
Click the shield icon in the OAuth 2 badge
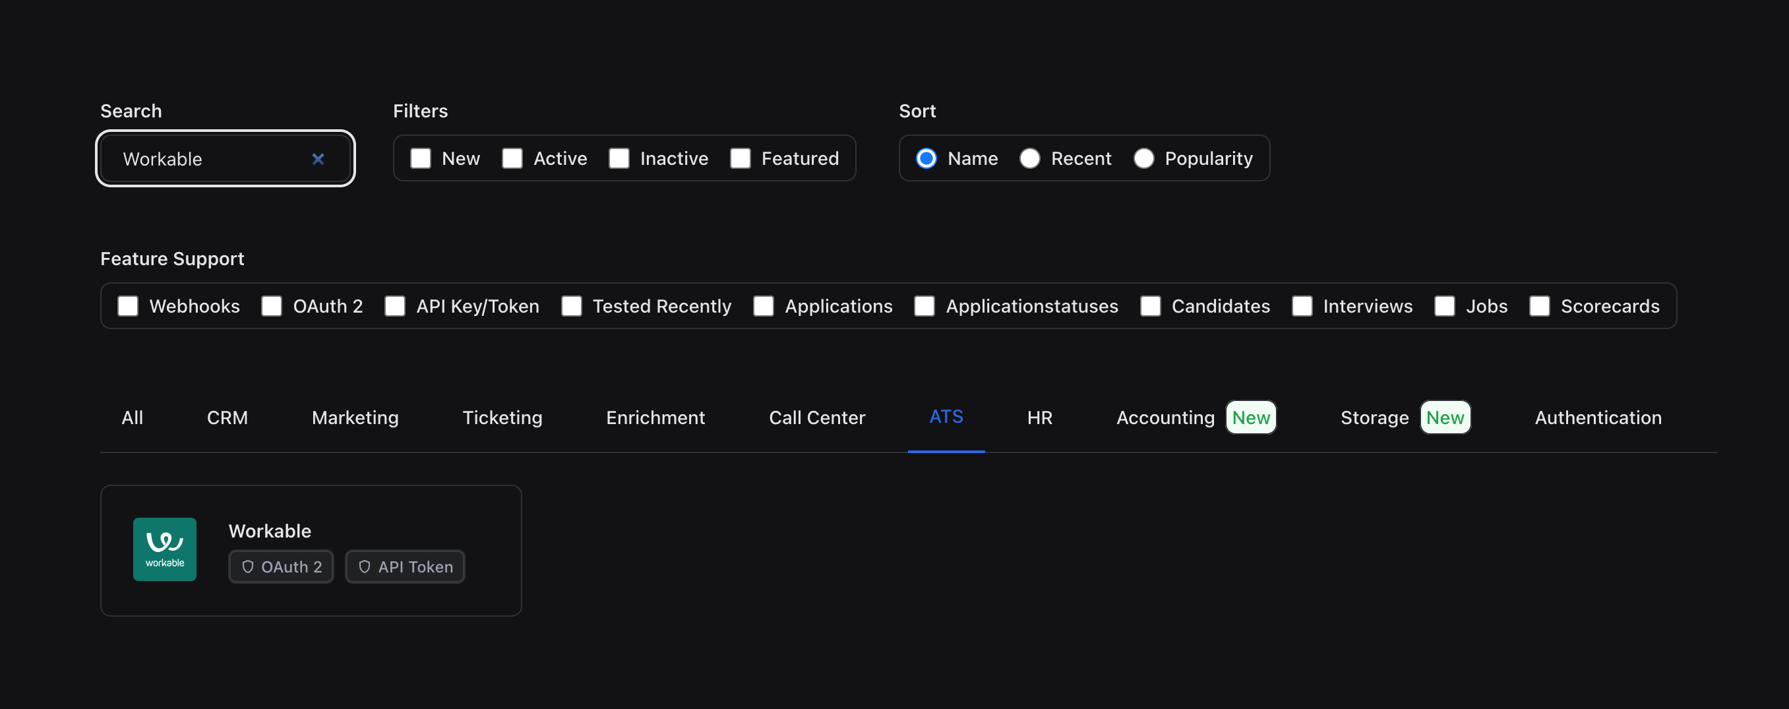point(248,567)
